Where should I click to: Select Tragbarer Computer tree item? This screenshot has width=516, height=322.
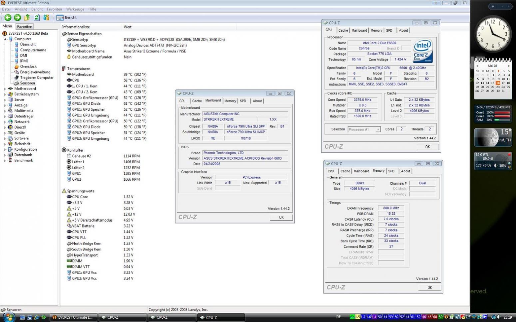click(37, 78)
